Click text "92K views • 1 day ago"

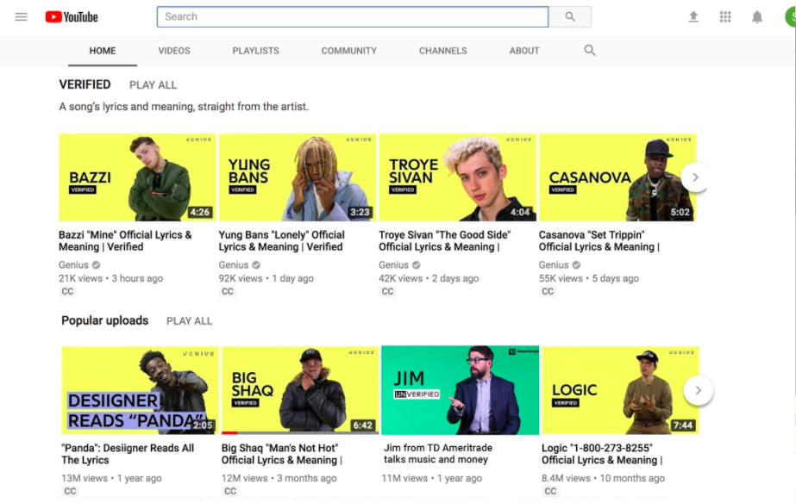[x=266, y=278]
